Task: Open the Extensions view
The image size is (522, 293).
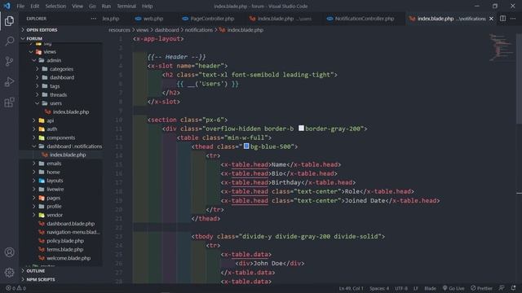Action: pos(9,102)
